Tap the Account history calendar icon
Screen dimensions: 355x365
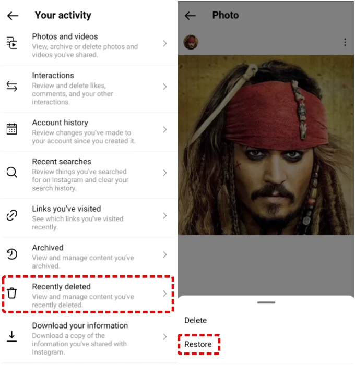point(11,129)
